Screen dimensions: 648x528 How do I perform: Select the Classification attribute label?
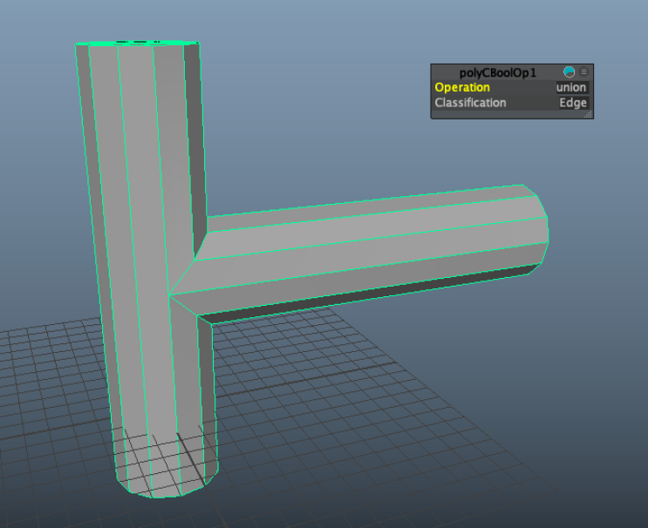470,103
